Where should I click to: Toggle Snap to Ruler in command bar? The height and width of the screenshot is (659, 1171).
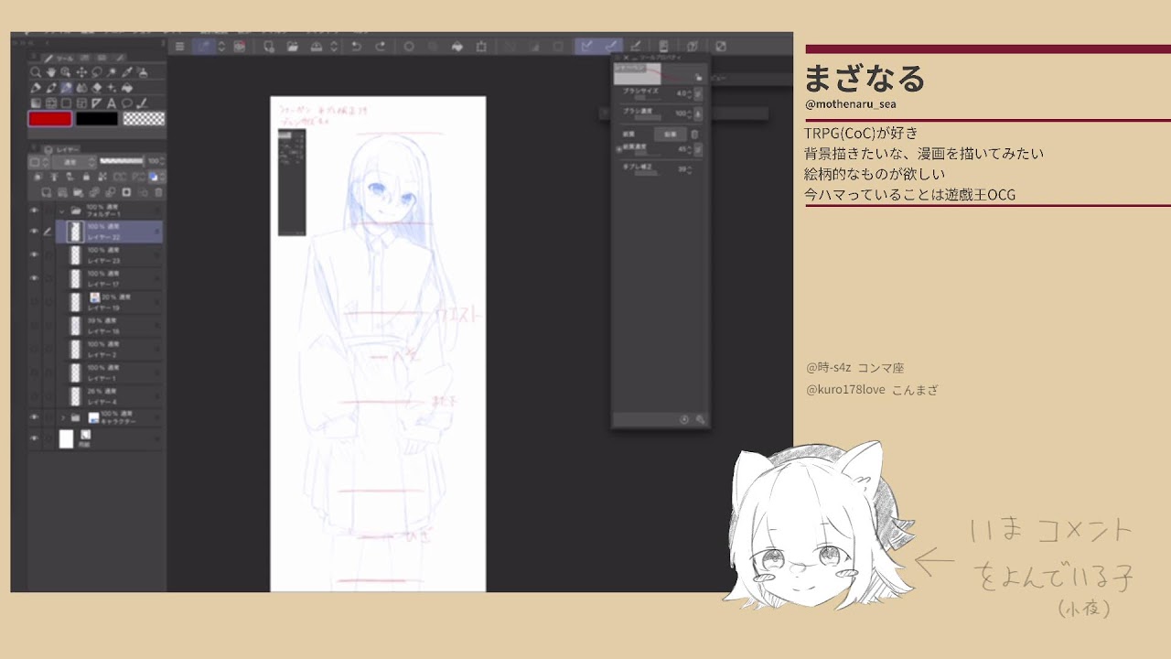[x=586, y=46]
